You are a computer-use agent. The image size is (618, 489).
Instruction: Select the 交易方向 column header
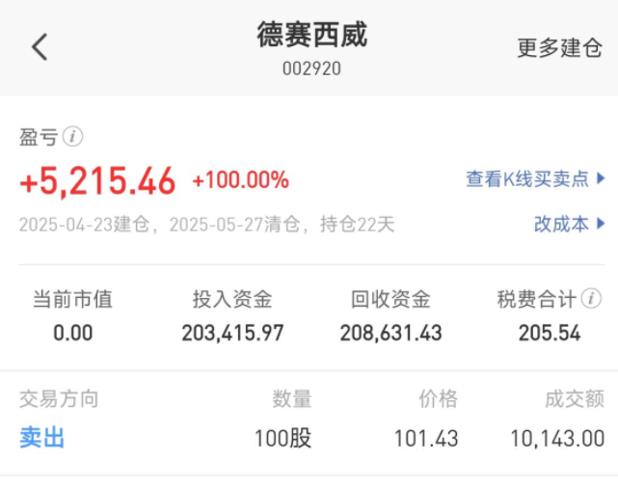tap(59, 398)
